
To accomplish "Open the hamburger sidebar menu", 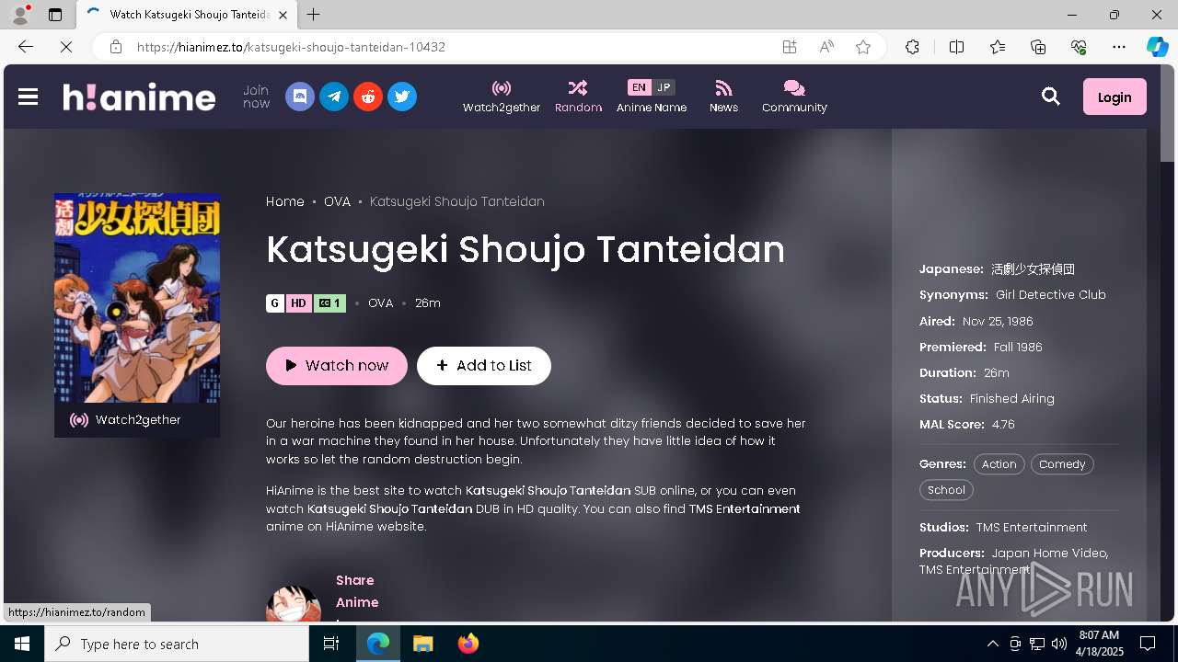I will 28,97.
